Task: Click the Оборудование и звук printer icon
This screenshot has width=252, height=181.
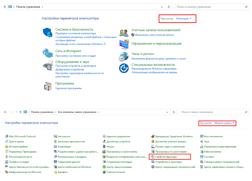Action: (x=47, y=65)
